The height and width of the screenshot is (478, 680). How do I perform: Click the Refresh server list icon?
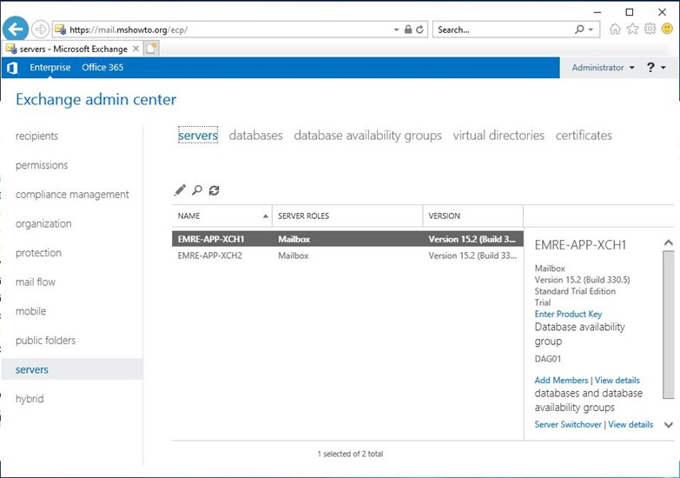pyautogui.click(x=214, y=190)
